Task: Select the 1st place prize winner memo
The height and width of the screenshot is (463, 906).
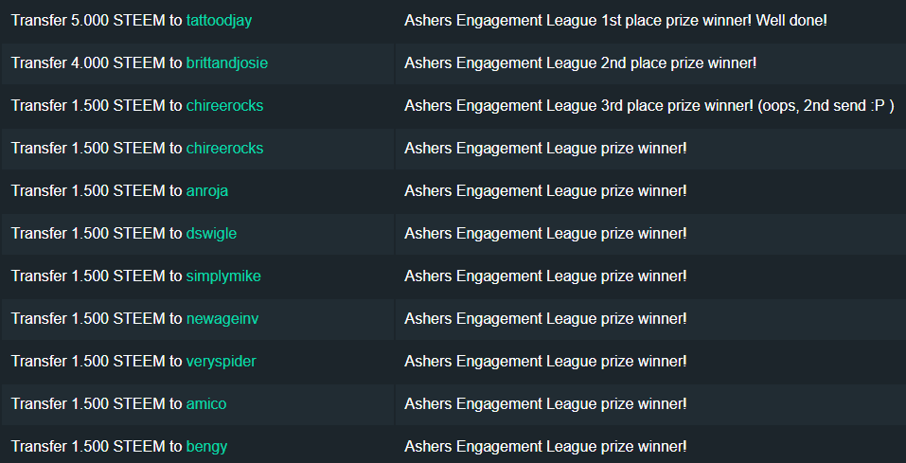Action: click(616, 21)
